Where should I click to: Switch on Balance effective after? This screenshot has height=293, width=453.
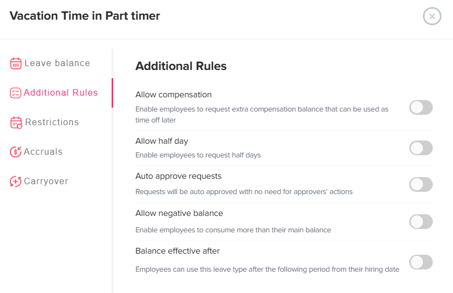pos(421,262)
